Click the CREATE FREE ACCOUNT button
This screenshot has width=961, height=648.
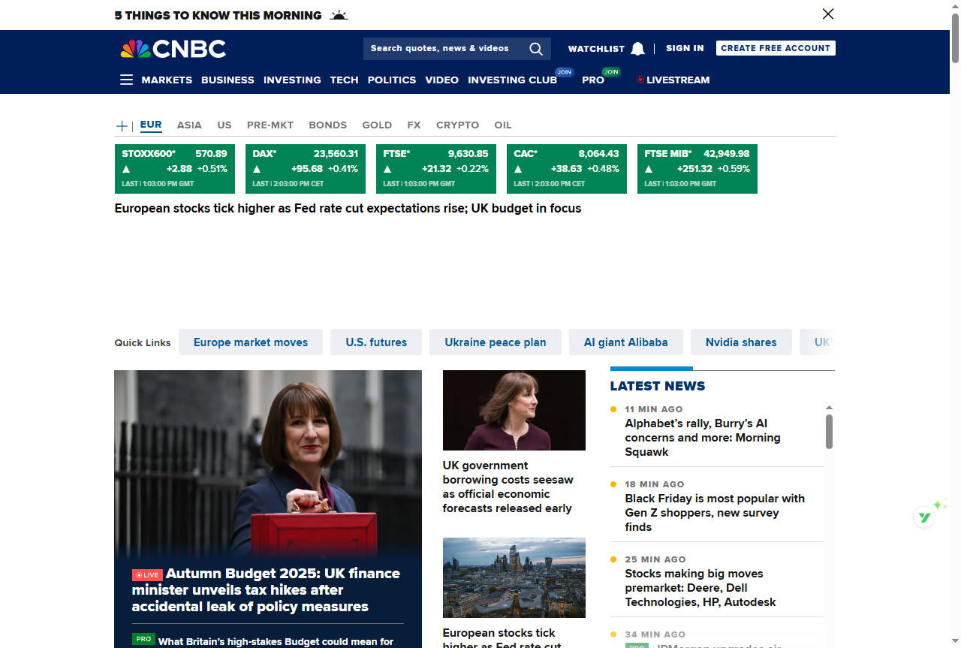tap(775, 47)
